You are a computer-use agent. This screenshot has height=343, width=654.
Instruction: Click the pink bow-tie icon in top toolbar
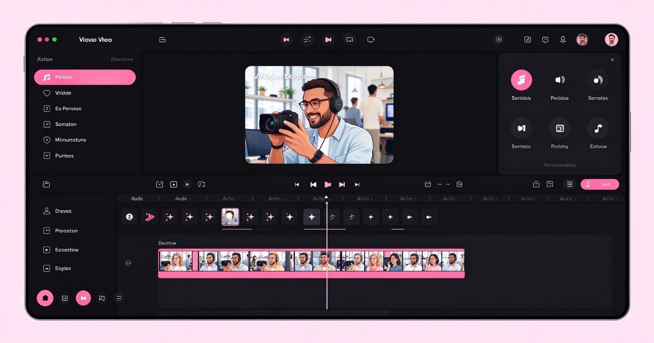286,40
